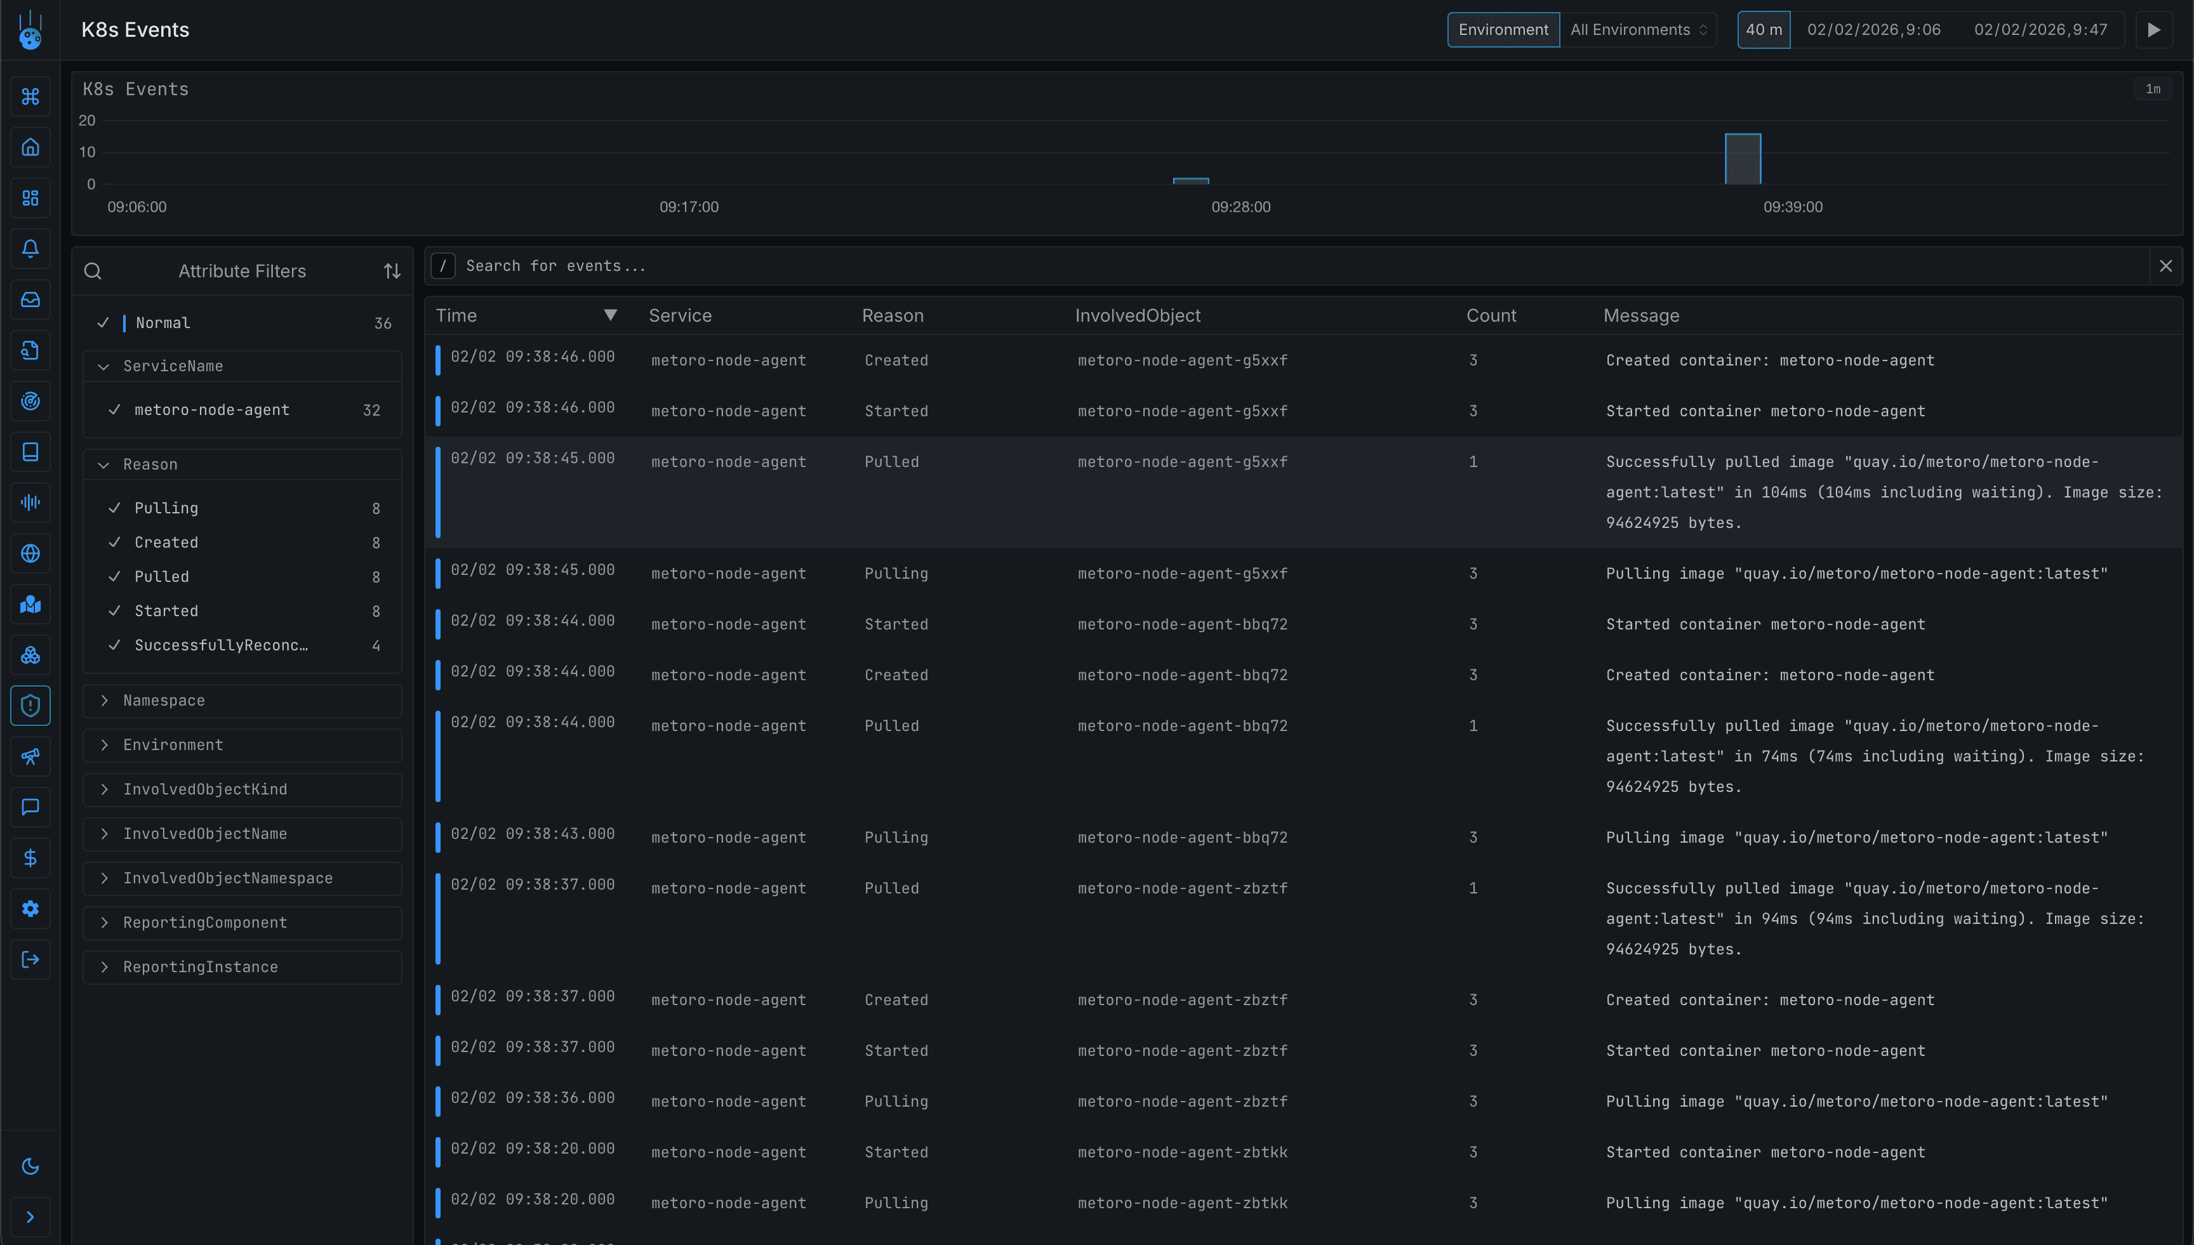Collapse the Reason filter section
The height and width of the screenshot is (1245, 2194).
(x=104, y=464)
